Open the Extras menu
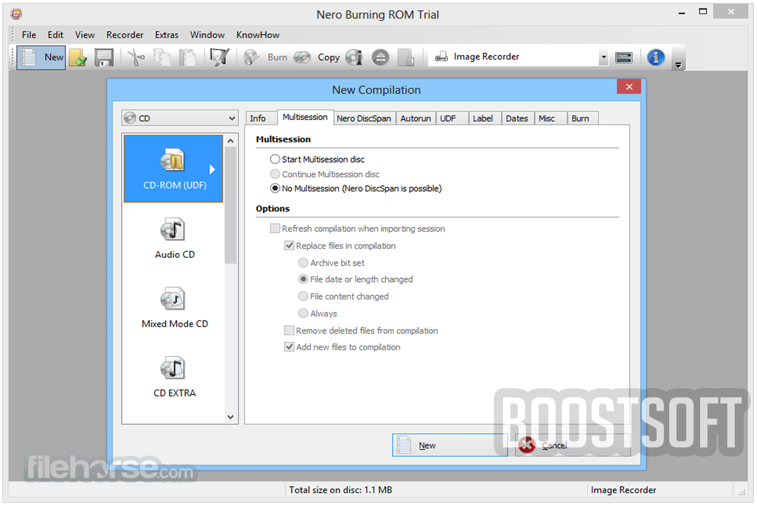The image size is (757, 505). tap(167, 35)
